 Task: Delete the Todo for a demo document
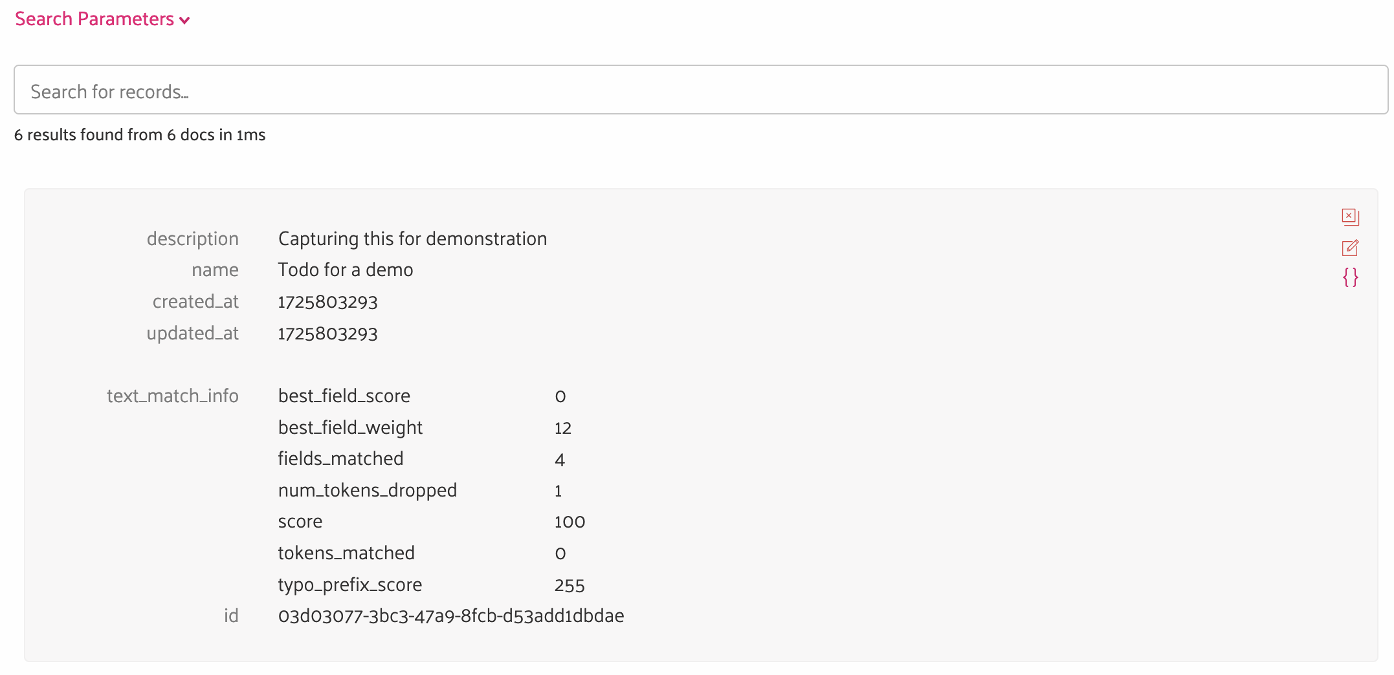tap(1350, 217)
